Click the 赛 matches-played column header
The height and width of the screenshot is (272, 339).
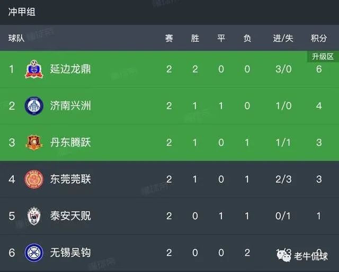pos(169,38)
